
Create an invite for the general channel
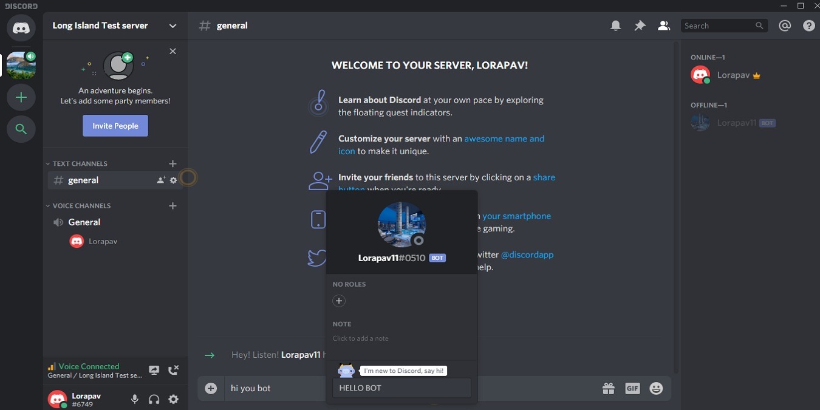(x=159, y=180)
